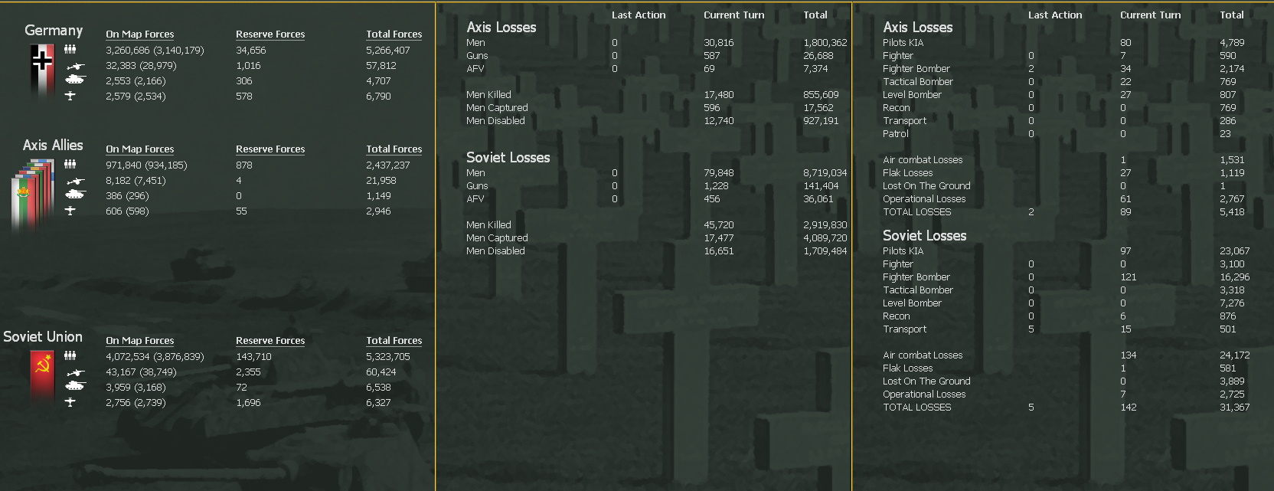Open Germany's Reserve Forces link

pyautogui.click(x=270, y=34)
